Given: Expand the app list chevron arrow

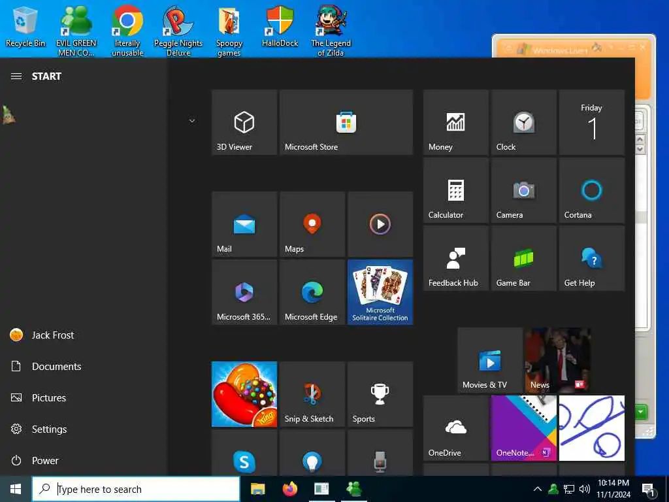Looking at the screenshot, I should click(x=192, y=121).
